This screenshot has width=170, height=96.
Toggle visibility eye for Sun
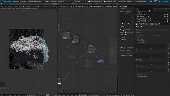click(164, 15)
